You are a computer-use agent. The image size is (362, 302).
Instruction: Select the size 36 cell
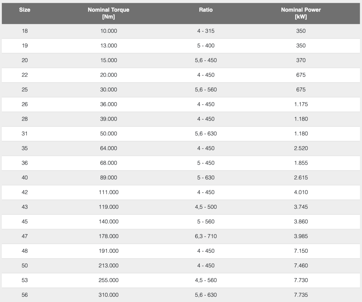(x=25, y=163)
